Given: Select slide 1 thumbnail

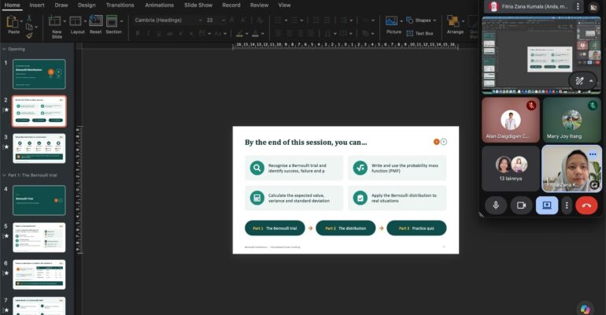Looking at the screenshot, I should coord(39,74).
